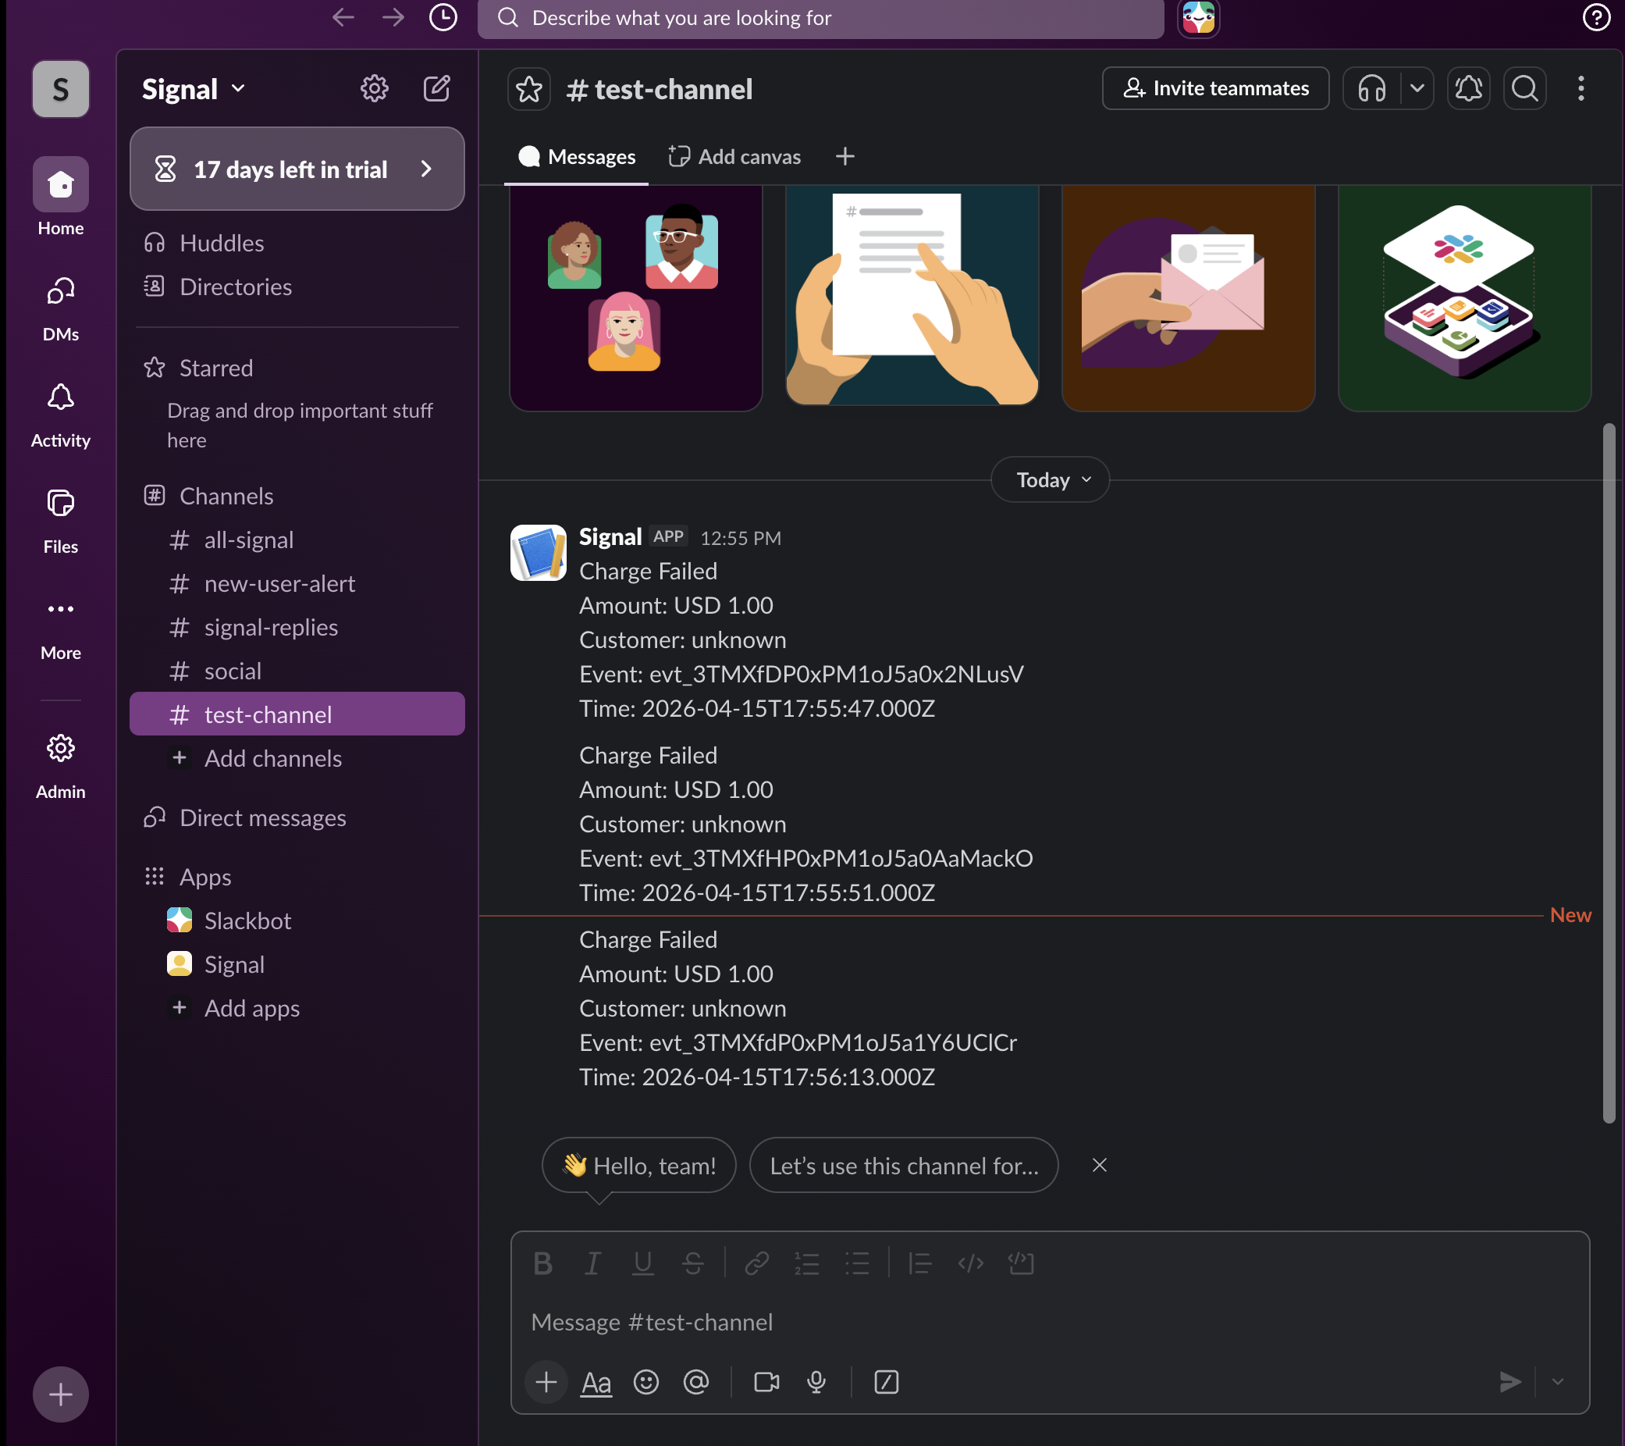Switch to the Messages tab
Viewport: 1625px width, 1446px height.
[x=577, y=156]
